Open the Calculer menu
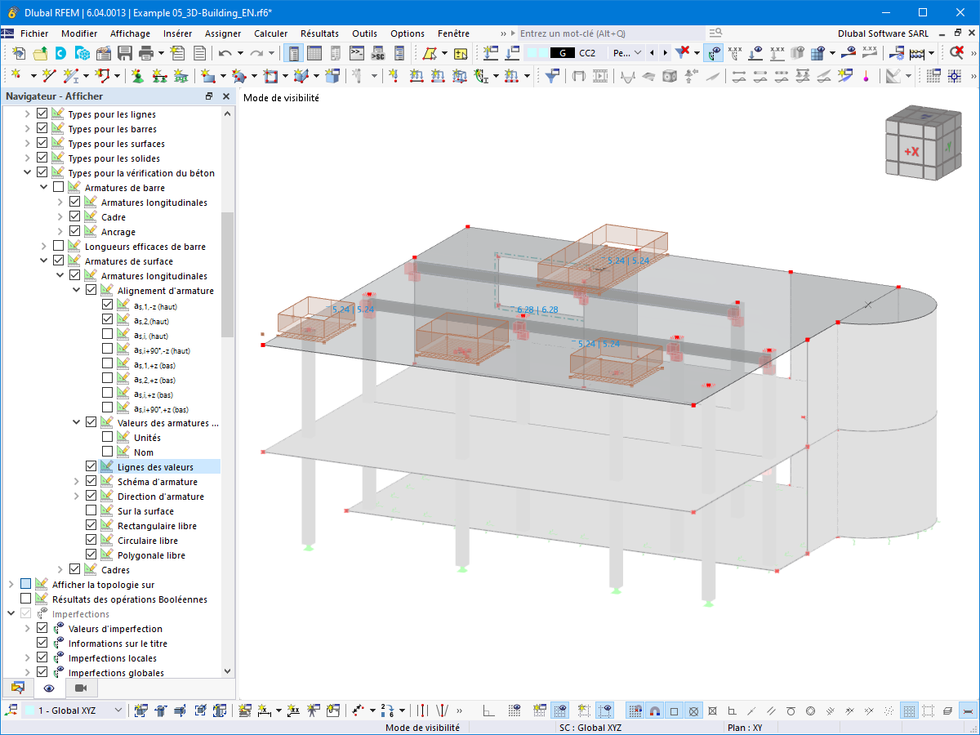Viewport: 980px width, 735px height. point(270,33)
